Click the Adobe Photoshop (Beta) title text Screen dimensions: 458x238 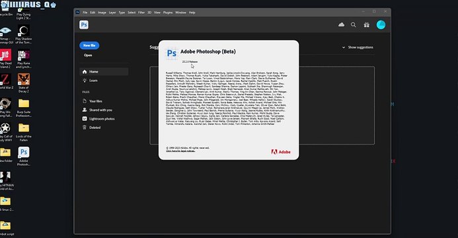208,52
